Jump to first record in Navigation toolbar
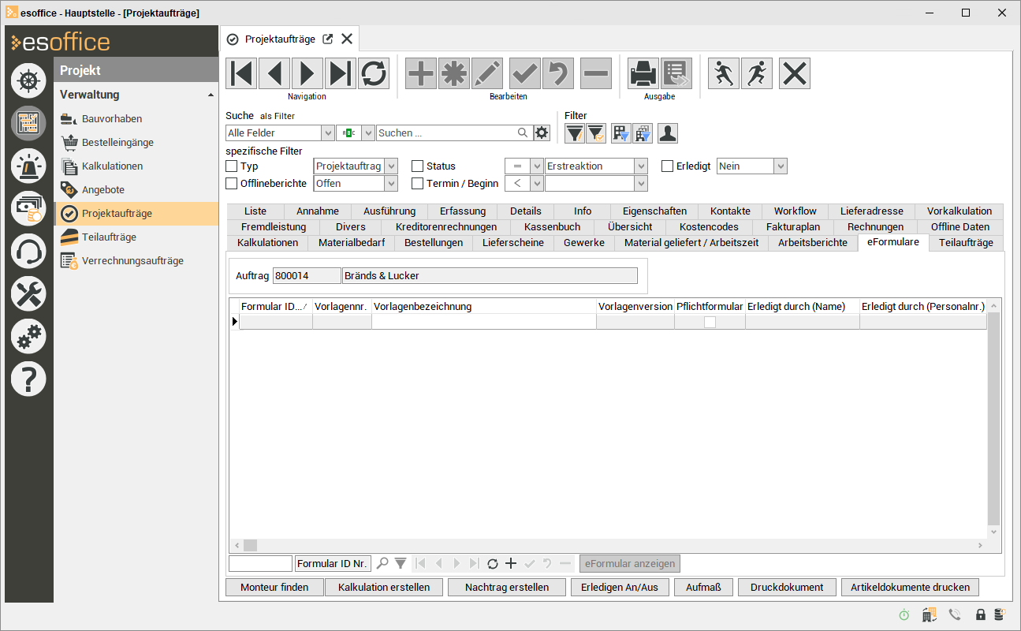 point(241,73)
